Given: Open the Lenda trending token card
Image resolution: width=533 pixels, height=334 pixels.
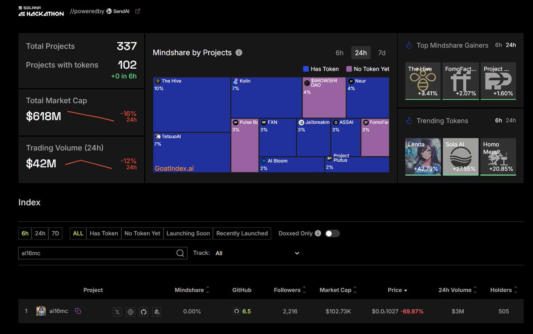Looking at the screenshot, I should pyautogui.click(x=423, y=157).
